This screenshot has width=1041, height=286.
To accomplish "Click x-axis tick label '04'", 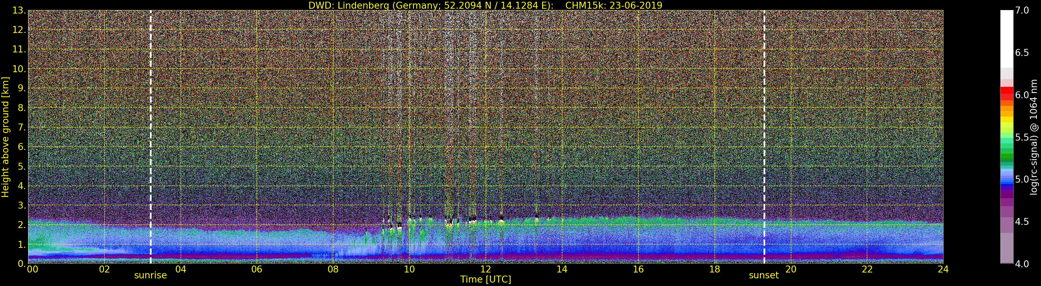I will (x=181, y=269).
